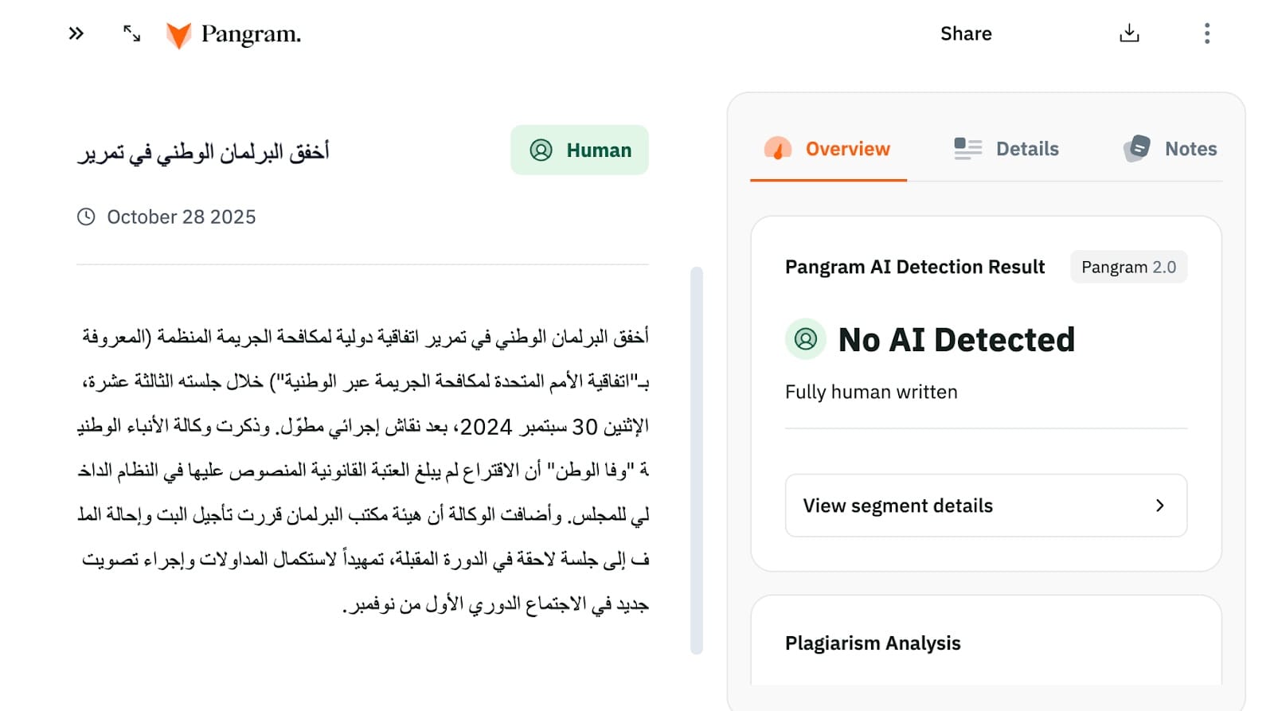Screen dimensions: 1274x711
Task: Click the clock icon beside the date
Action: tap(86, 217)
